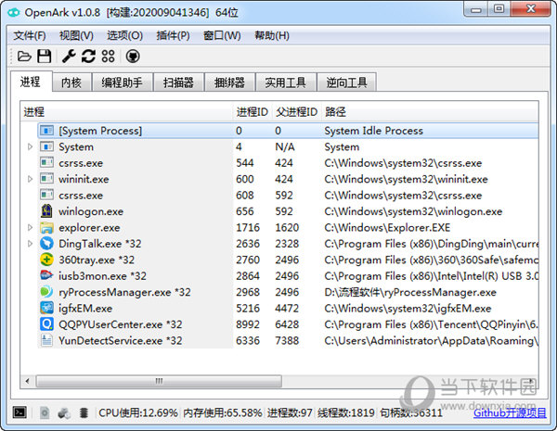The image size is (557, 431).
Task: Refresh the list with the arrows icon
Action: 88,56
